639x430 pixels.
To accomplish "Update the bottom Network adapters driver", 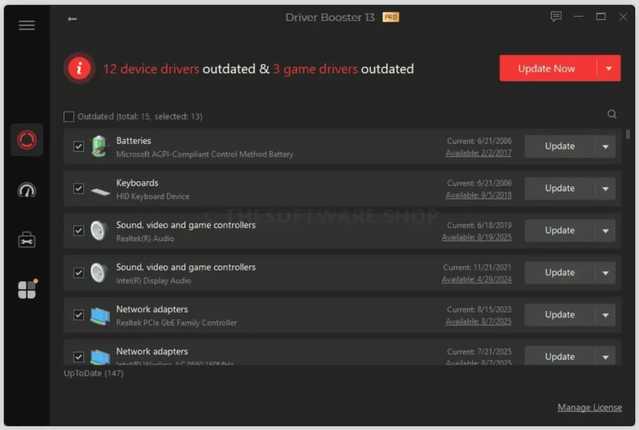I will tap(560, 356).
